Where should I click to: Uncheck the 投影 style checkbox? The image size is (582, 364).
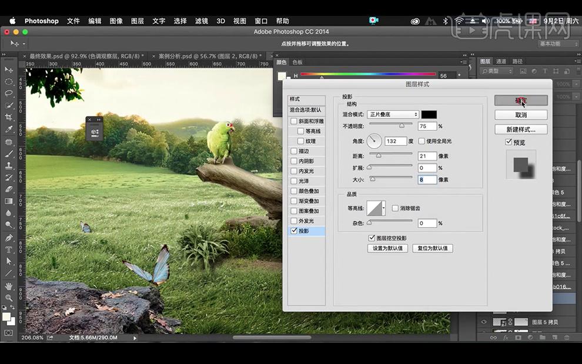(294, 231)
